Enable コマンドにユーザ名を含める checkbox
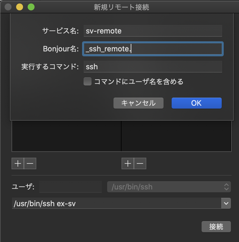The width and height of the screenshot is (239, 242). tap(87, 82)
